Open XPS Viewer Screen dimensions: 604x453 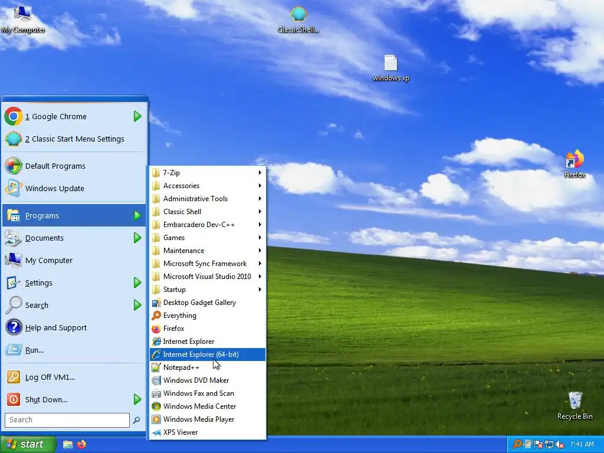[x=208, y=432]
